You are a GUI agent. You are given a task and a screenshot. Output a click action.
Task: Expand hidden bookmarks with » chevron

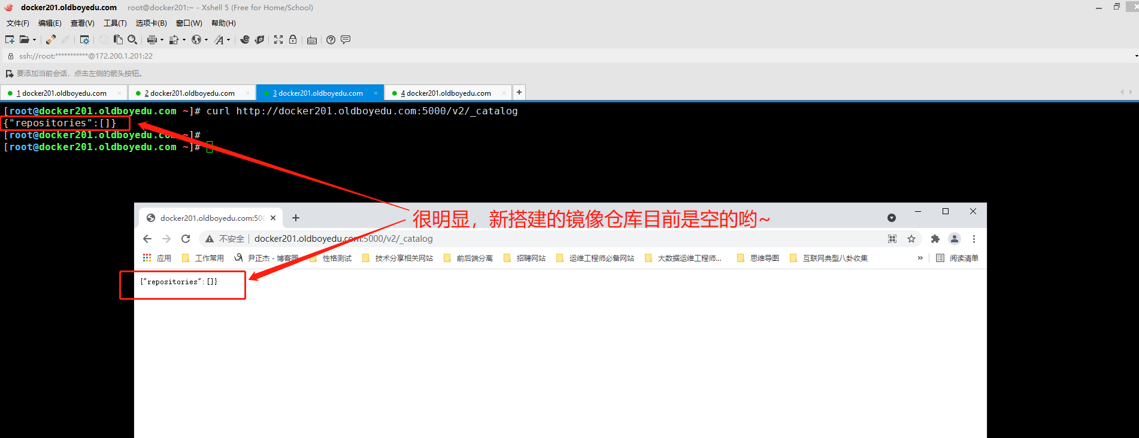(x=920, y=258)
